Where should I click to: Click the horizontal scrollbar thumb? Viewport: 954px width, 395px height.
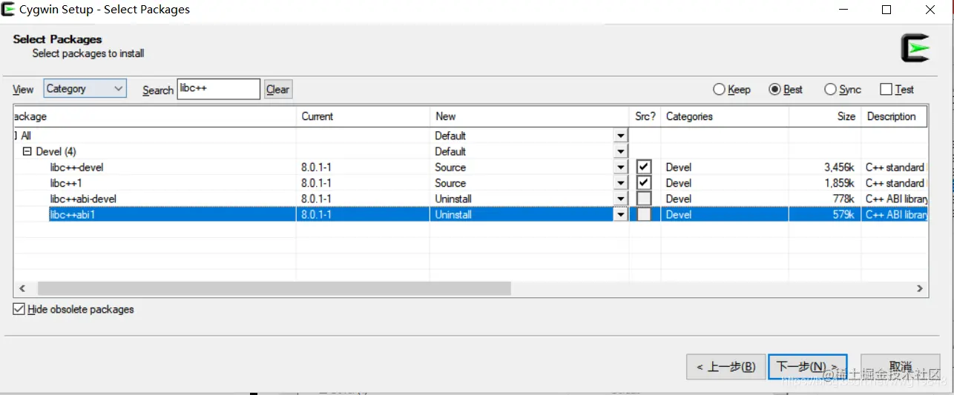(x=274, y=288)
